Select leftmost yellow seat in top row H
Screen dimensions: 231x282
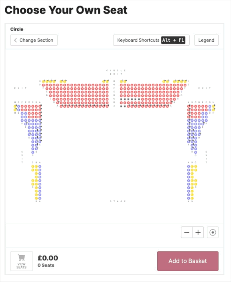44,81
